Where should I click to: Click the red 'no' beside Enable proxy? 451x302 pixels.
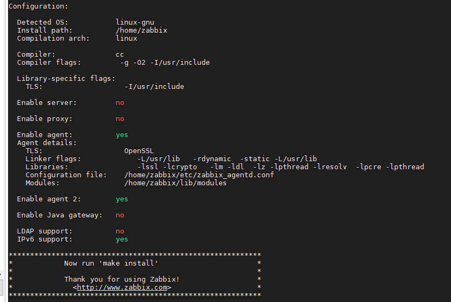tap(120, 119)
